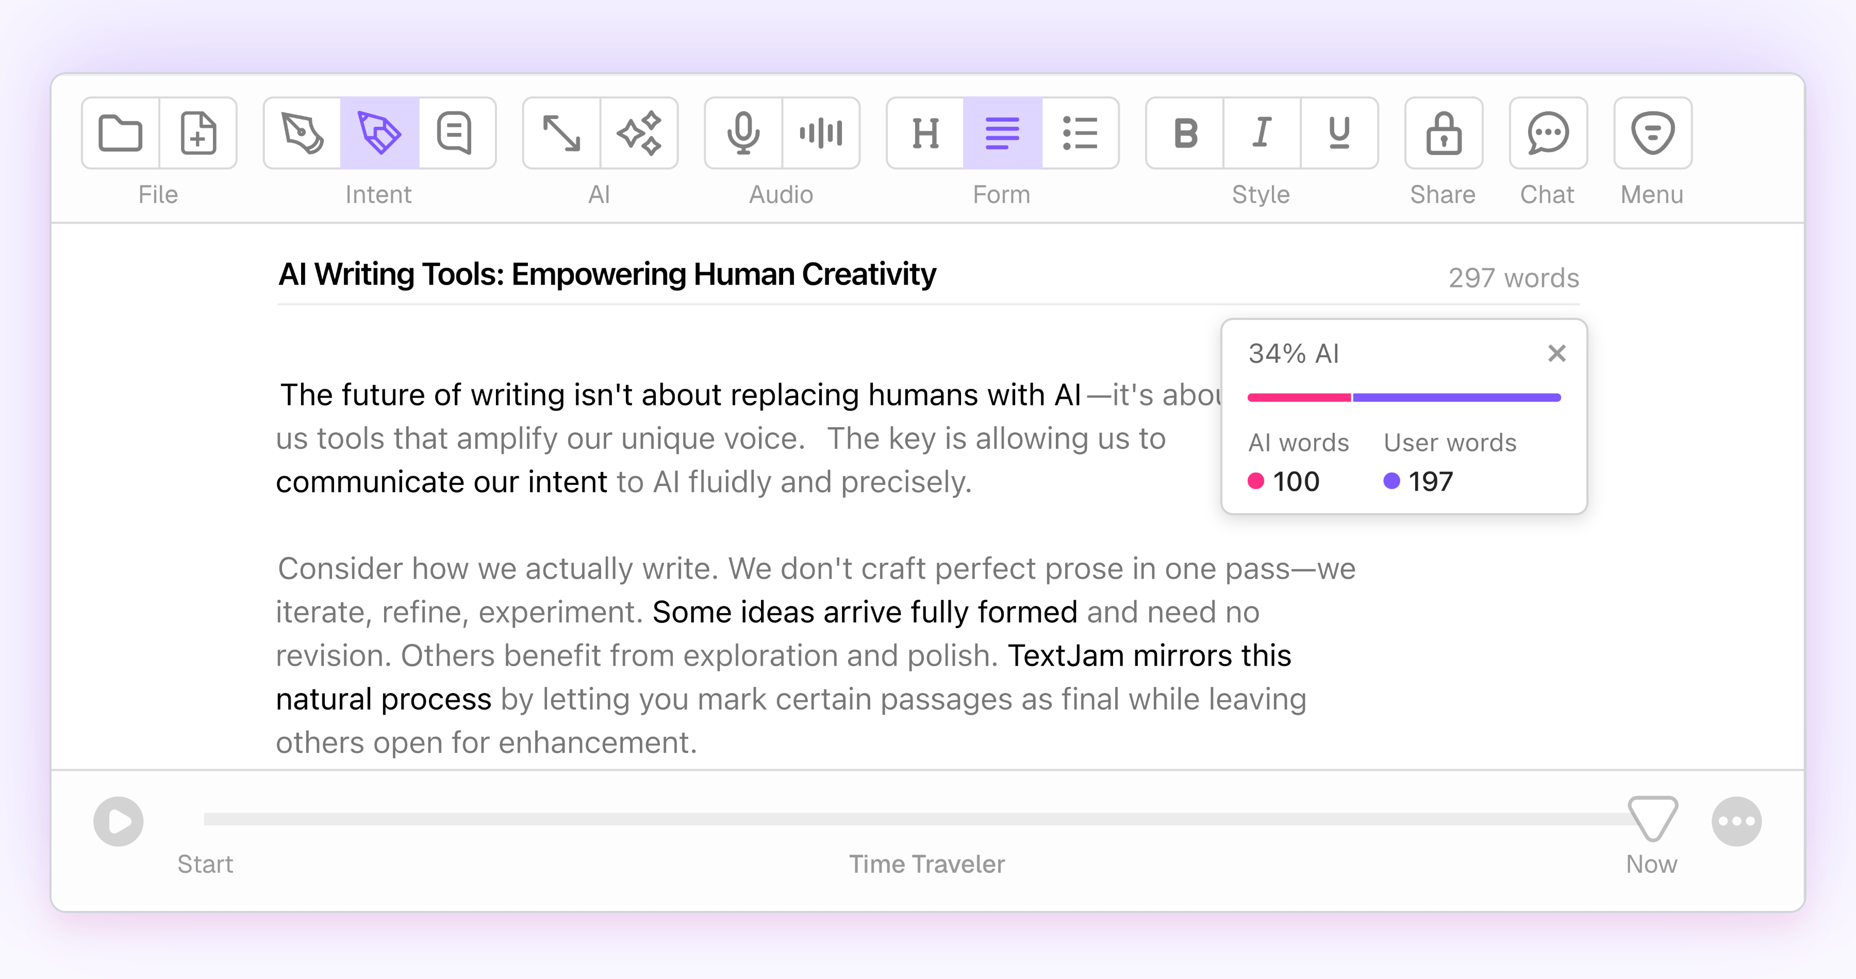Open the Chat speech bubble
The image size is (1856, 979).
coord(1548,133)
